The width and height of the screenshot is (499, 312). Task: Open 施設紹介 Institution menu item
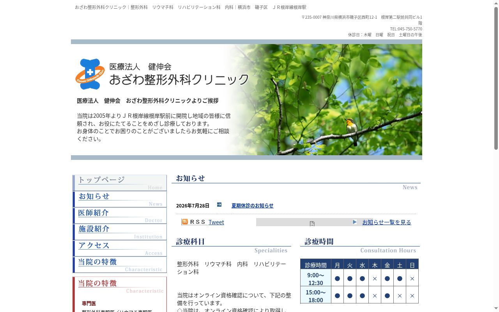click(120, 232)
